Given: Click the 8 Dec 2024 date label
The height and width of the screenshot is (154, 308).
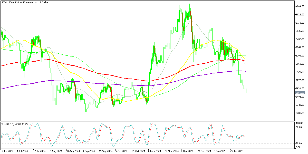Looking at the screenshot, I should click(x=187, y=151).
